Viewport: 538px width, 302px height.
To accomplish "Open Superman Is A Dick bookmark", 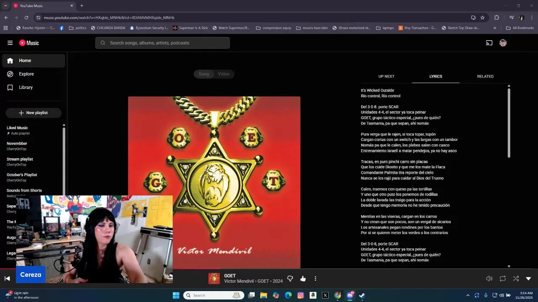I will (190, 28).
